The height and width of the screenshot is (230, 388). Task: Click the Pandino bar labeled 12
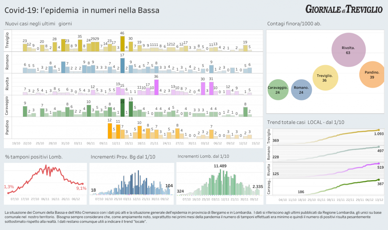pyautogui.click(x=110, y=131)
